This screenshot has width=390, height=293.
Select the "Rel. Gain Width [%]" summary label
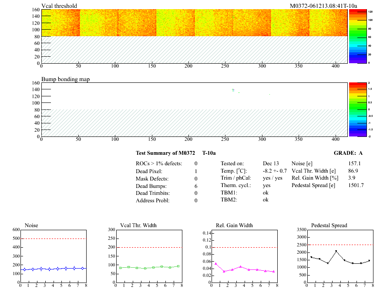tap(315, 178)
